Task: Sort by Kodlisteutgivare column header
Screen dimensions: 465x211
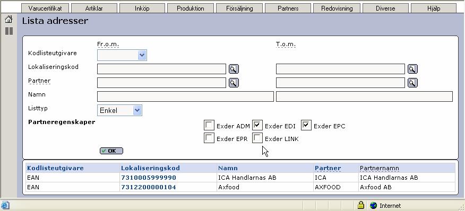Action: [55, 168]
